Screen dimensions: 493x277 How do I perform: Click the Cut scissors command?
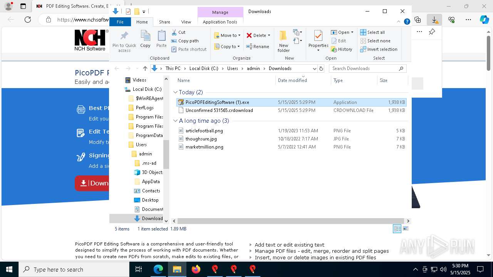(178, 32)
